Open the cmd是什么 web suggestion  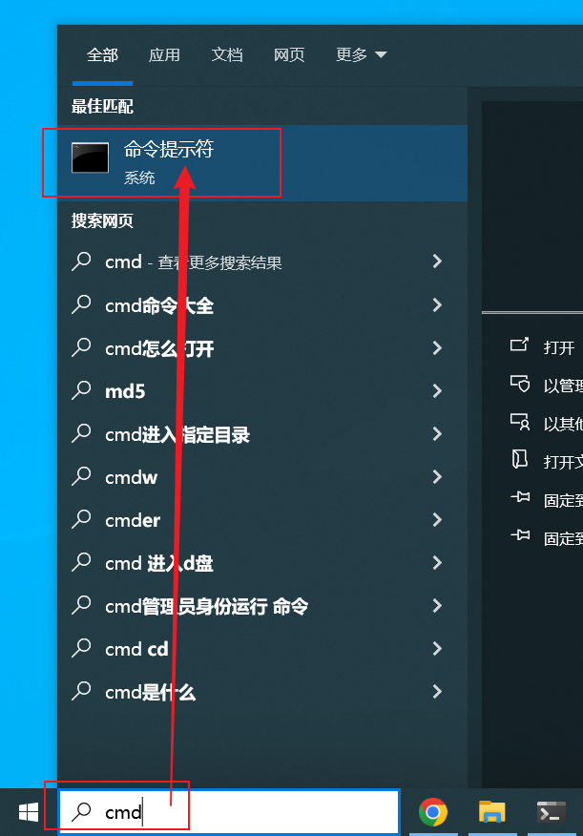click(x=262, y=692)
